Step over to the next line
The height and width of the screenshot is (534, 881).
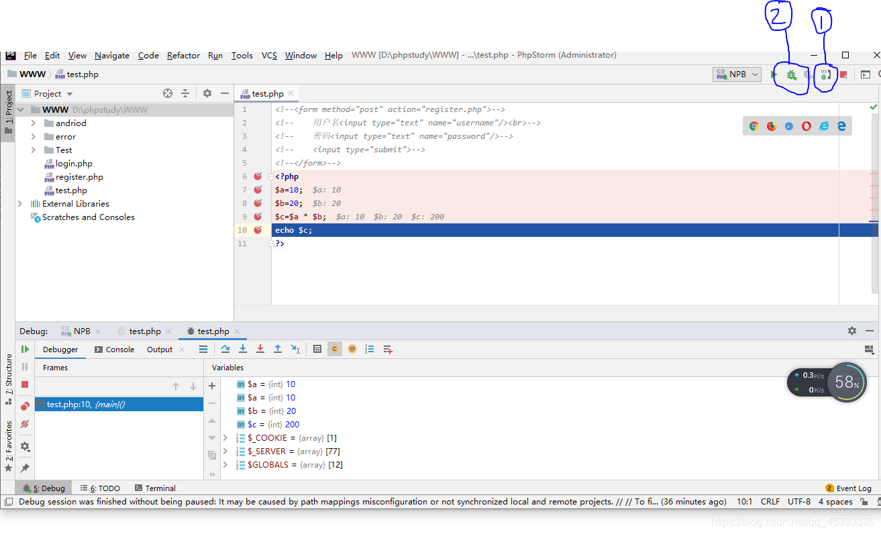point(225,349)
